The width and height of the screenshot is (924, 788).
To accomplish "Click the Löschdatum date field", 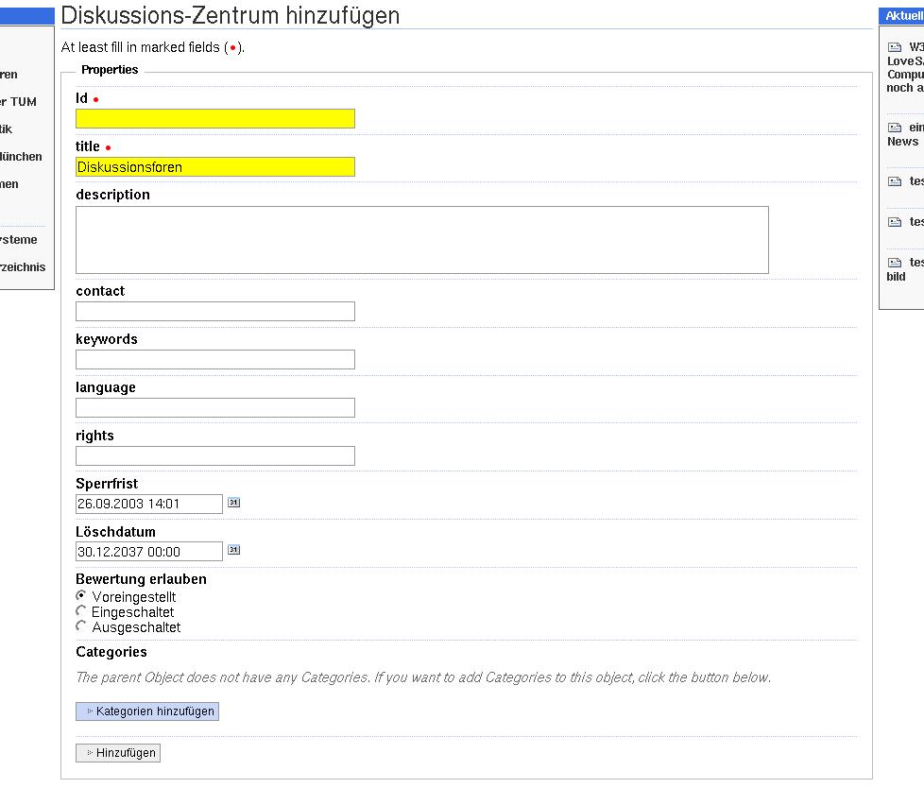I will click(x=149, y=552).
